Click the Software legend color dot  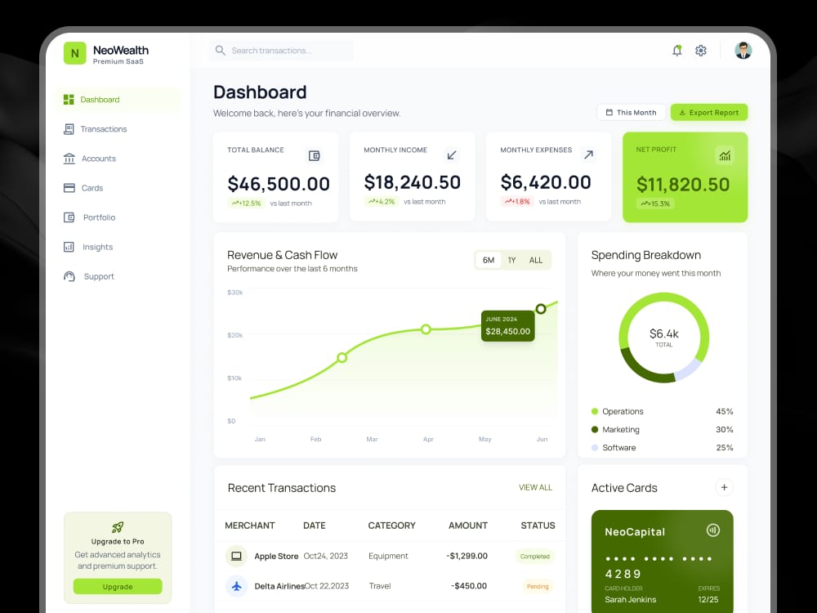click(x=595, y=448)
